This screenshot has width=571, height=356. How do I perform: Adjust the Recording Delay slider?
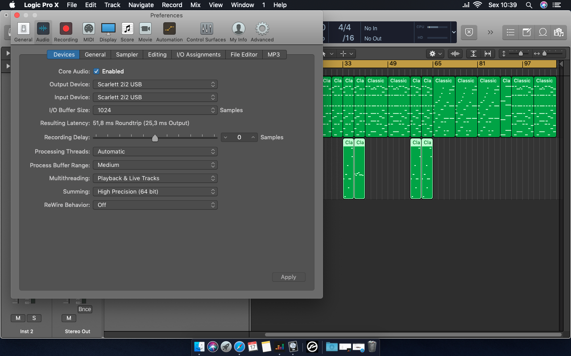[155, 137]
